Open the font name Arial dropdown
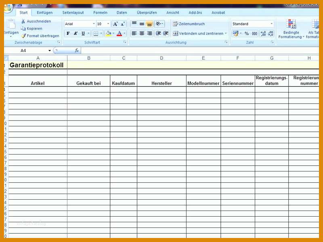Image resolution: width=323 pixels, height=242 pixels. tap(94, 24)
